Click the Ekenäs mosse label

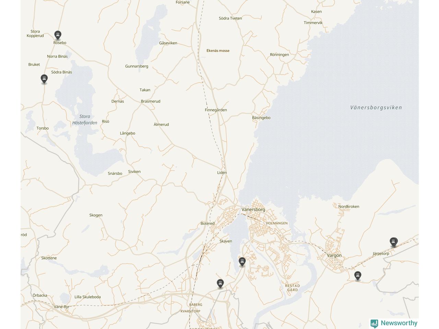(x=218, y=50)
